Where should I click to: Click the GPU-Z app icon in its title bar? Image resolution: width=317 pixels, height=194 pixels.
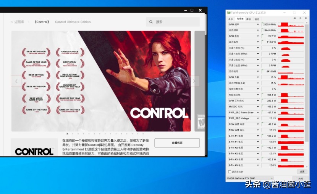229,13
